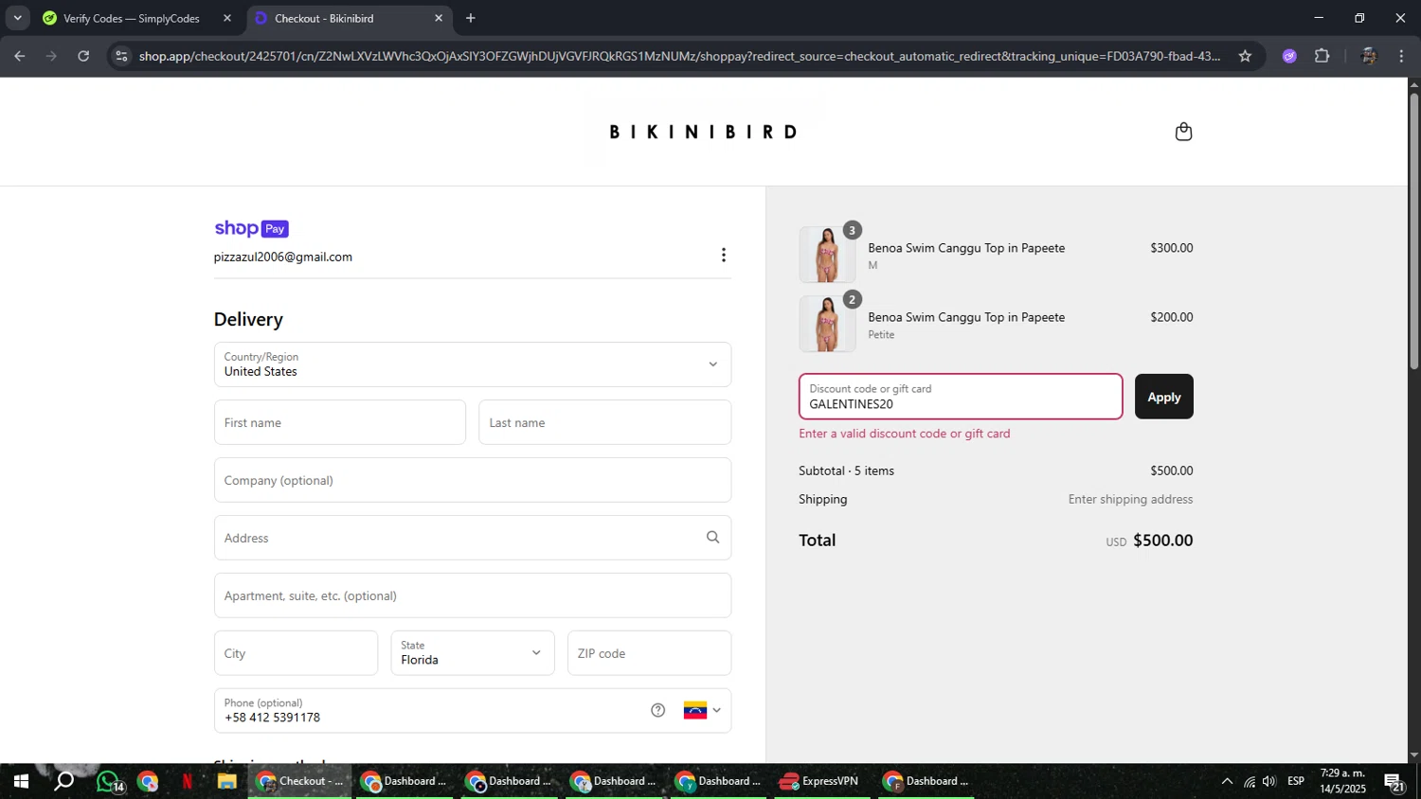The image size is (1421, 799).
Task: Open ExpressVPN from the taskbar
Action: pyautogui.click(x=820, y=781)
